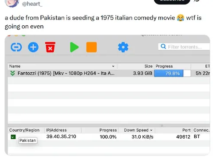Click the orange Pause stop icon
213x160 pixels.
pyautogui.click(x=91, y=47)
